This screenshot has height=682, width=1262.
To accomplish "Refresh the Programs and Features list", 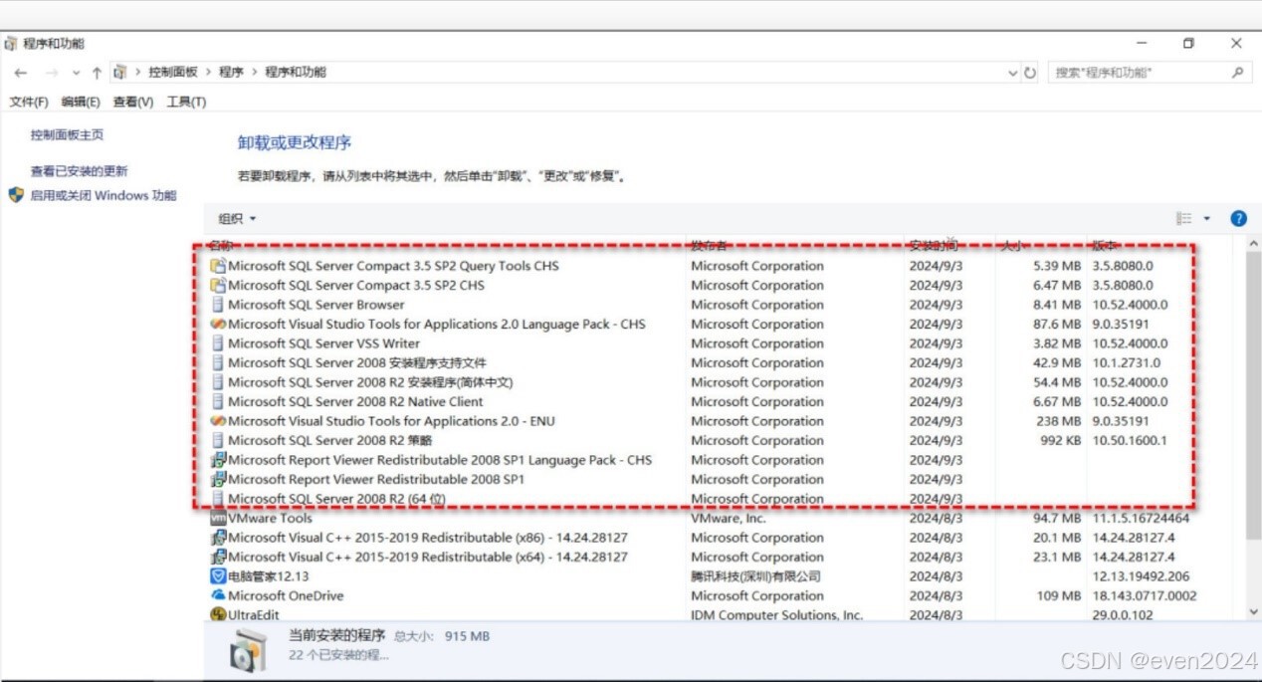I will pos(1030,73).
